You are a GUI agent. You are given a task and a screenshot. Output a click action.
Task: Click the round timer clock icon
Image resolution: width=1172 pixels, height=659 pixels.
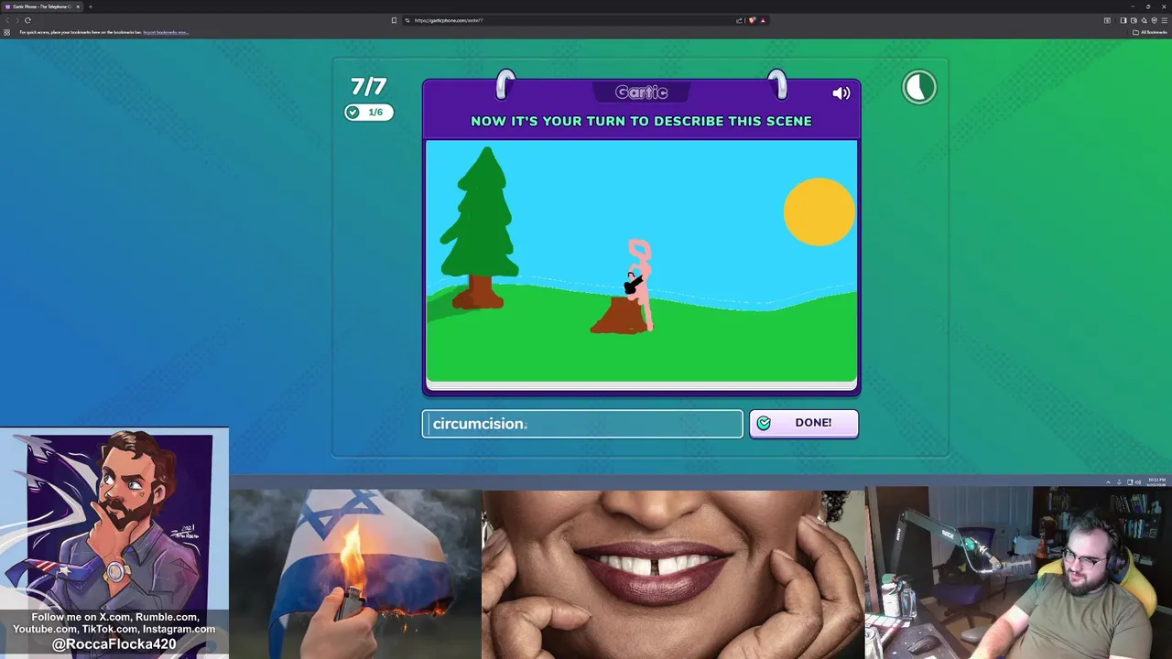point(919,87)
